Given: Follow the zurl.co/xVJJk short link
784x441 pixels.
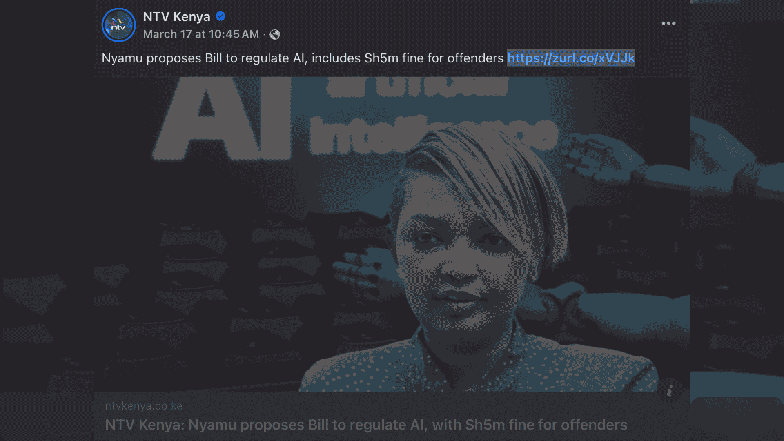Looking at the screenshot, I should tap(571, 58).
